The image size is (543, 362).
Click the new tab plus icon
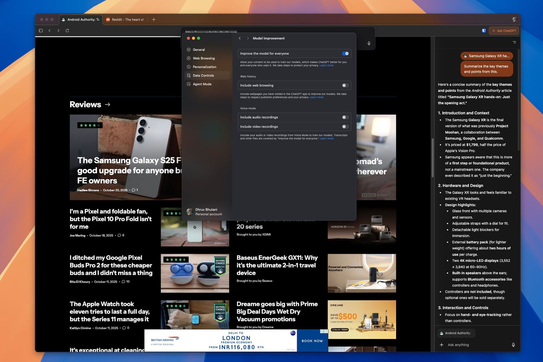(x=154, y=20)
